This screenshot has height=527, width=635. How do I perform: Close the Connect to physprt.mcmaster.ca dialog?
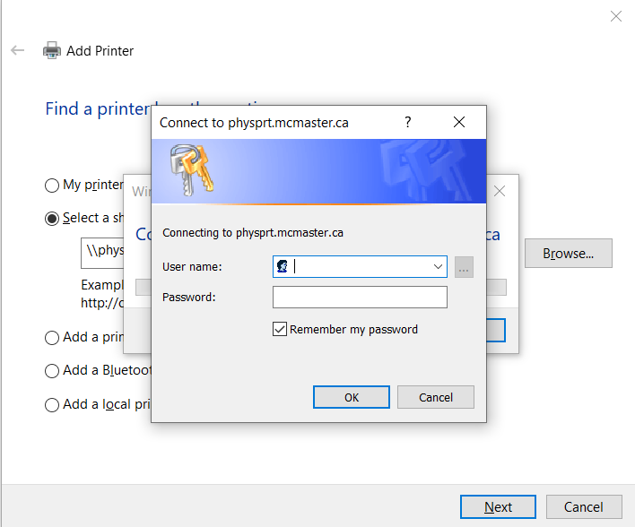[x=459, y=123]
